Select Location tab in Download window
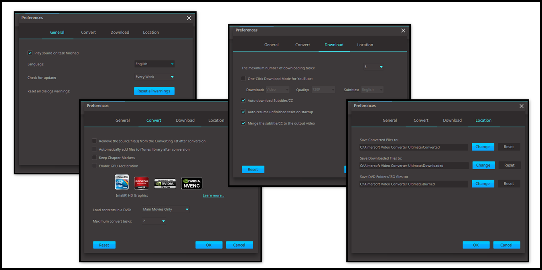 365,45
